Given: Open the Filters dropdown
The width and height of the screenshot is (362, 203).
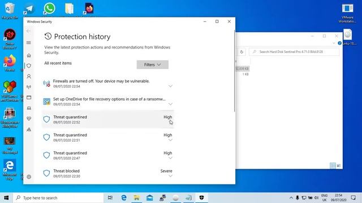Looking at the screenshot, I should [x=152, y=65].
